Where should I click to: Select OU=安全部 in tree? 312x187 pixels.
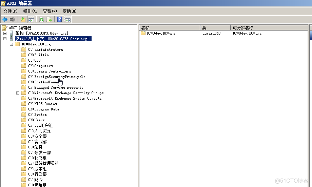tap(37, 136)
